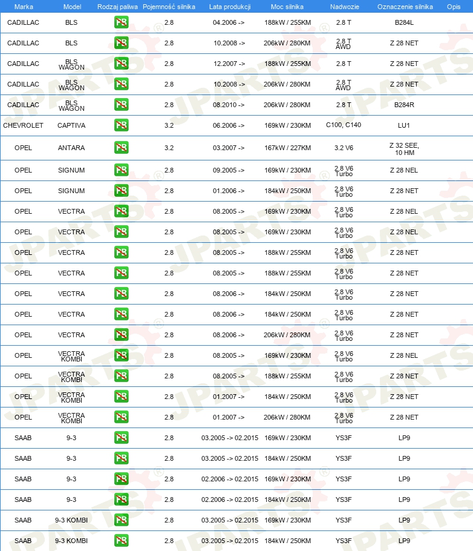The image size is (473, 551).
Task: Click fuel icon in Opel Vectra 206kW 08.2006 row
Action: 121,335
